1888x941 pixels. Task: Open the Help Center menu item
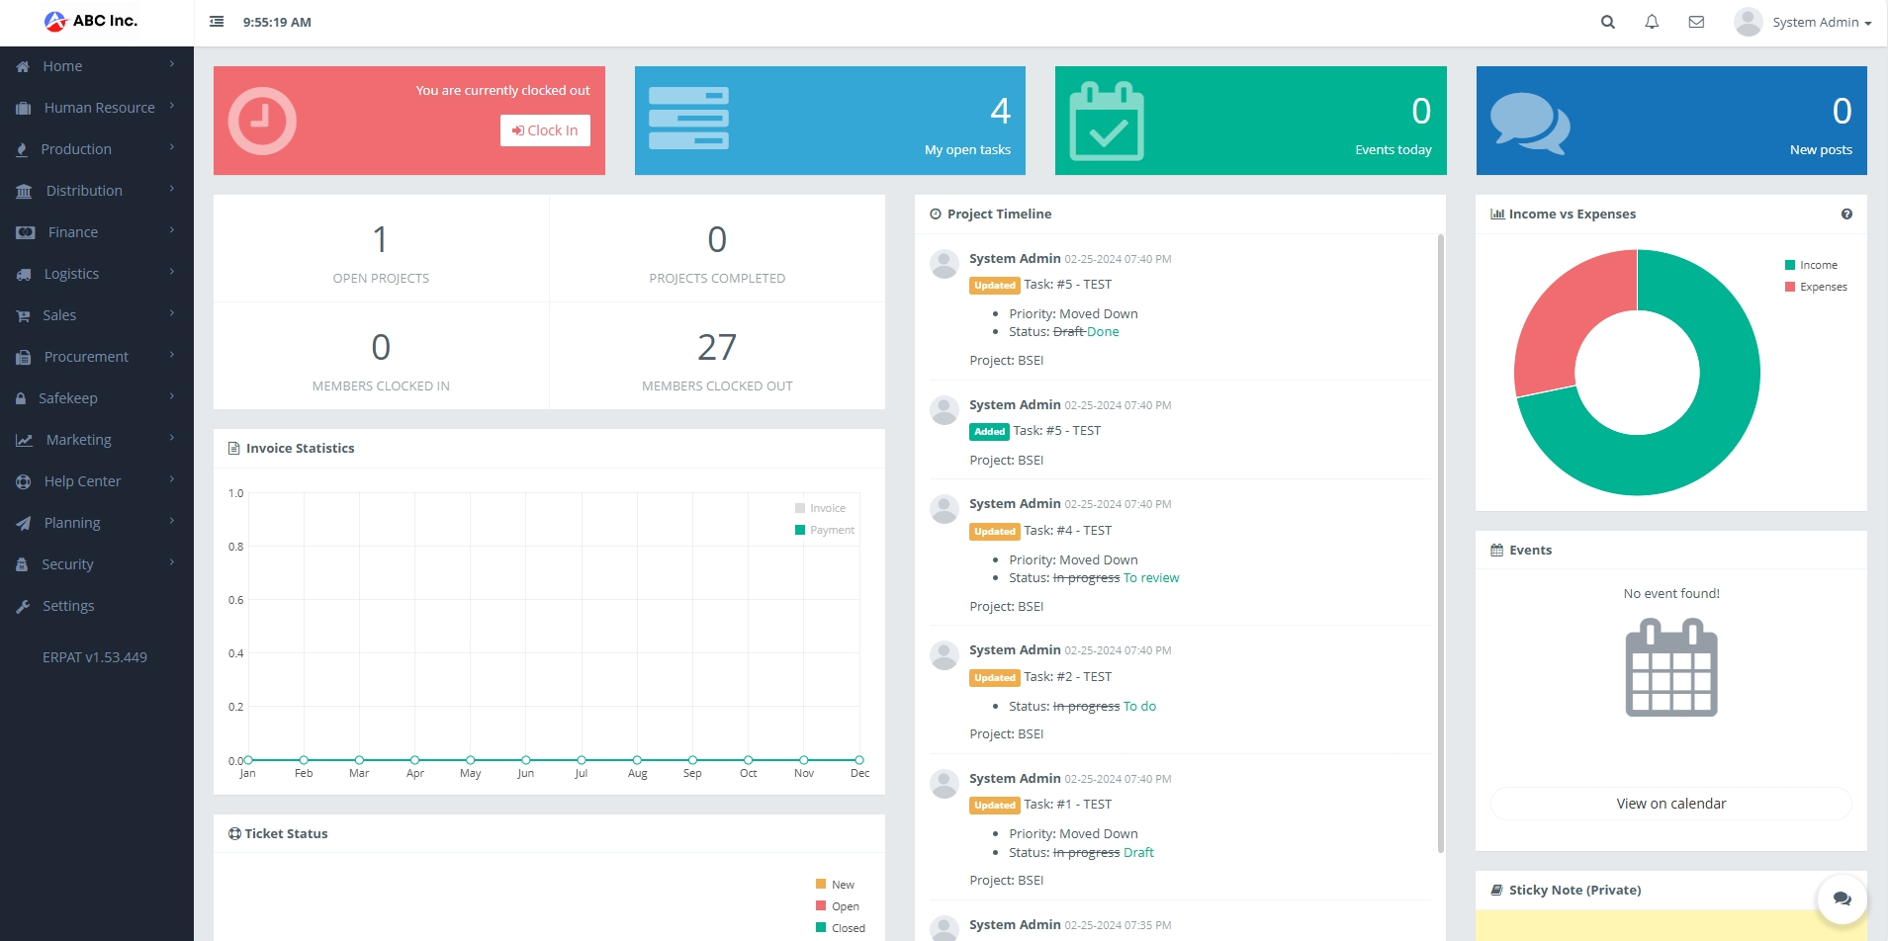(97, 481)
